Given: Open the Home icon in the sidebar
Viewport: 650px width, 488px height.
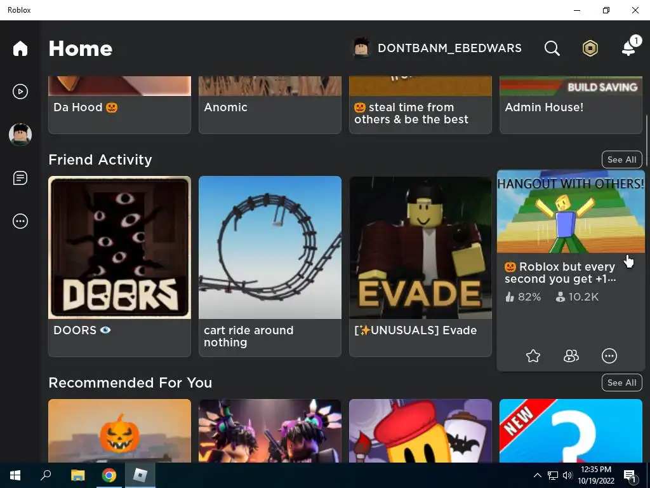Looking at the screenshot, I should [20, 48].
